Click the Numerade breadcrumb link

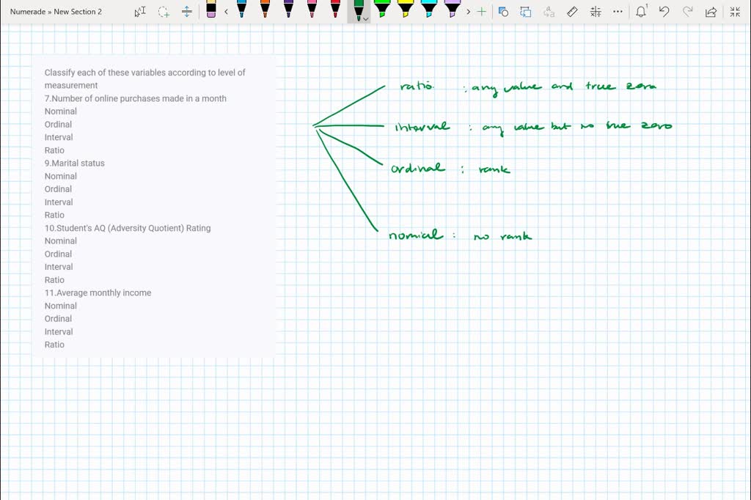pyautogui.click(x=29, y=11)
